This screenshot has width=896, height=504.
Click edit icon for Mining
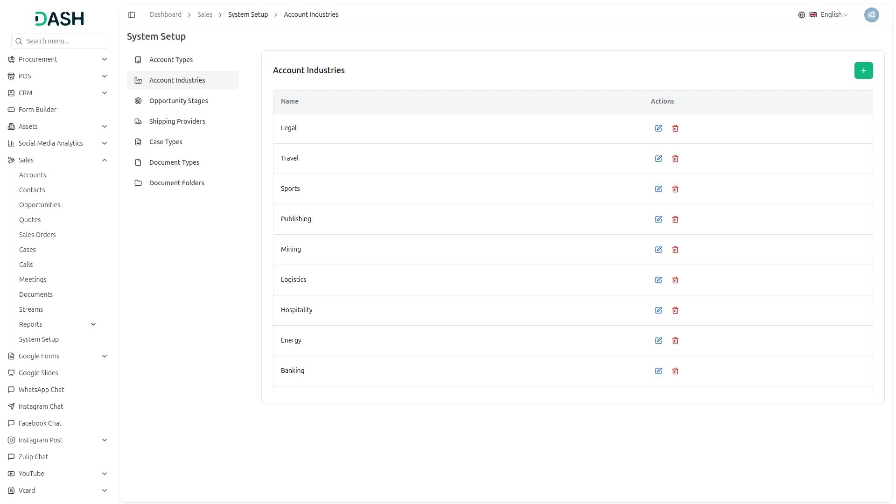click(x=658, y=250)
